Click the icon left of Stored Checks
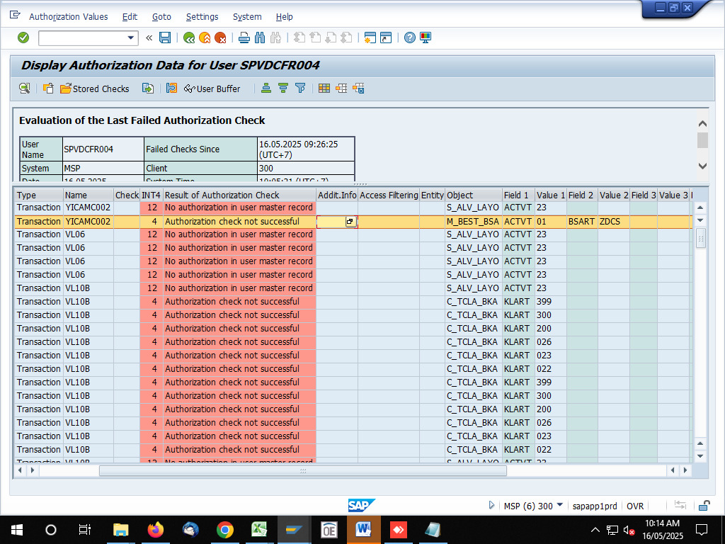 pyautogui.click(x=48, y=89)
